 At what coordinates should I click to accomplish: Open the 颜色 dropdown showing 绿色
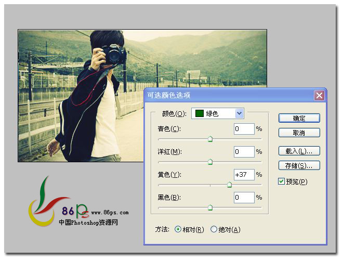tap(217, 113)
